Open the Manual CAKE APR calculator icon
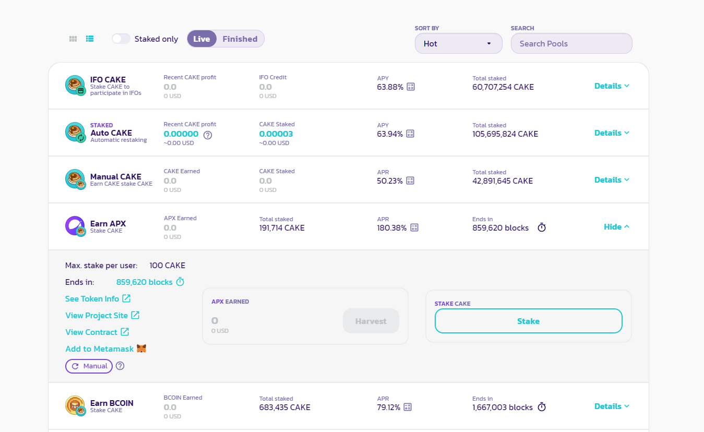The width and height of the screenshot is (704, 432). [410, 181]
